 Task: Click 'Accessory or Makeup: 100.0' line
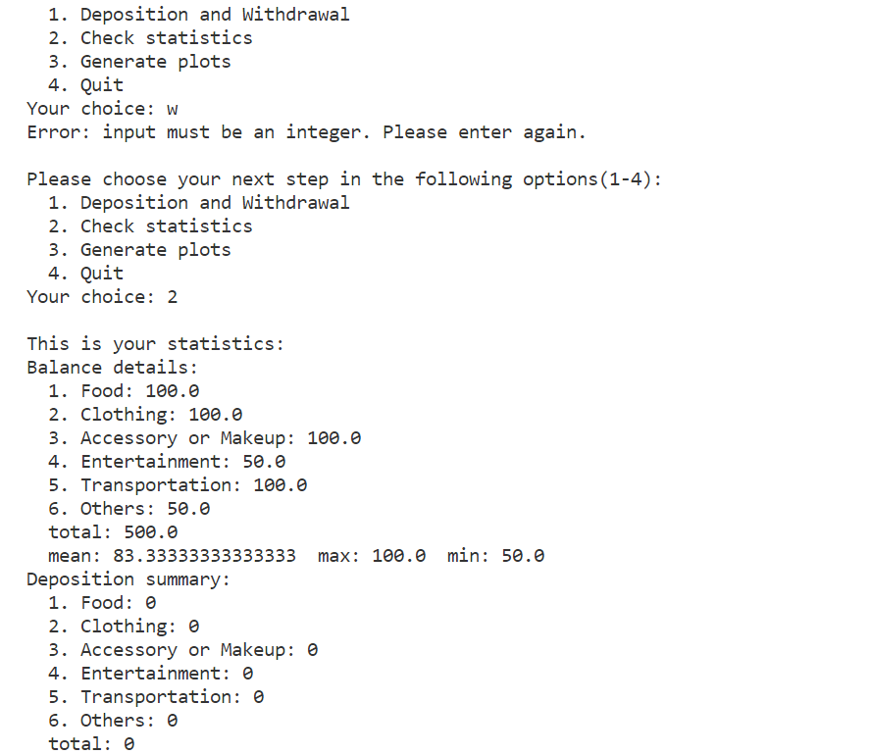pyautogui.click(x=205, y=438)
